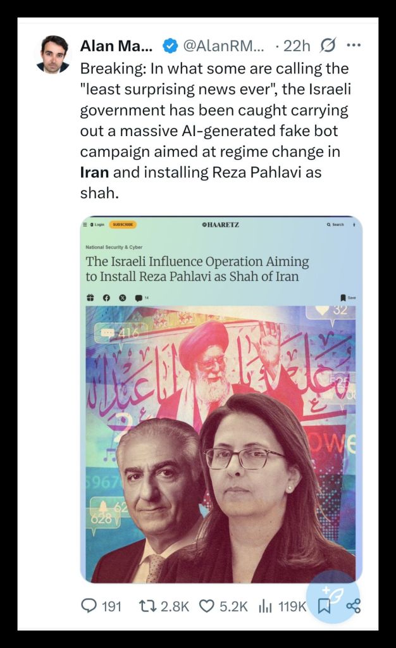Open the Haaretz hamburger menu icon
Viewport: 396px width, 648px height.
(x=85, y=225)
